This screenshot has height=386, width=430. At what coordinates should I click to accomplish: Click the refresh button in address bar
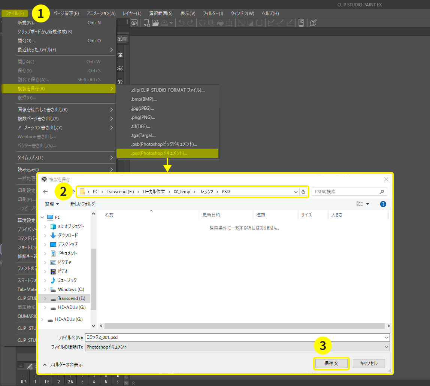(x=303, y=192)
